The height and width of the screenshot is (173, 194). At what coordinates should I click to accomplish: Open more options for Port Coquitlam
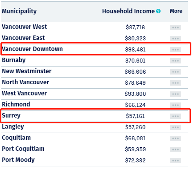pos(175,149)
